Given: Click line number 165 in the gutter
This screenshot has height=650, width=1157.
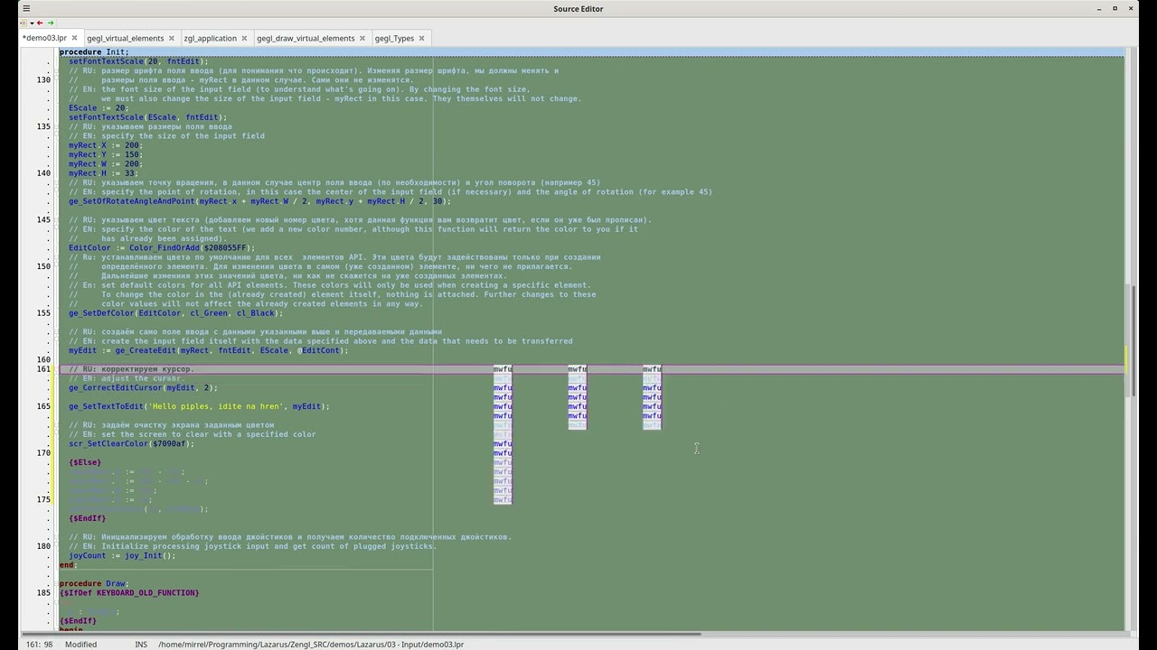Looking at the screenshot, I should (43, 406).
